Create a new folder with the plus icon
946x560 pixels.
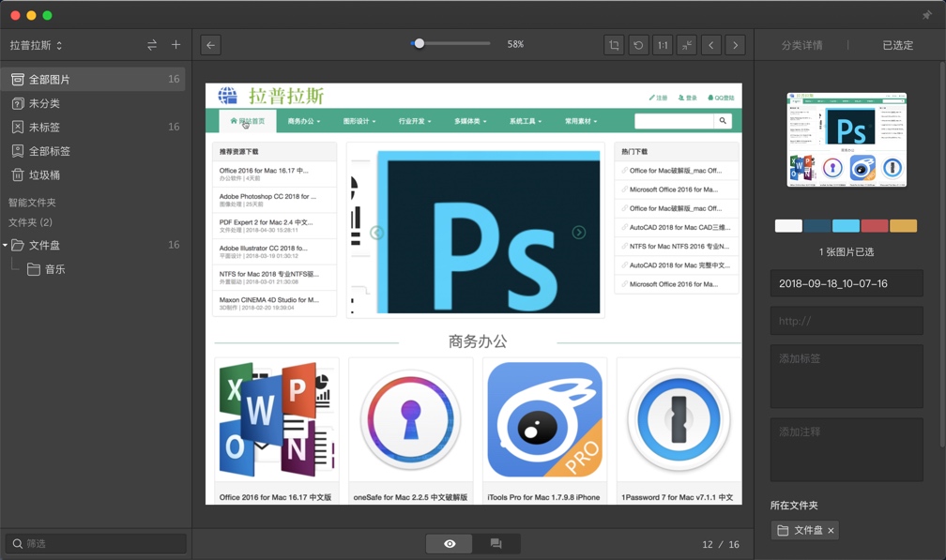tap(175, 44)
